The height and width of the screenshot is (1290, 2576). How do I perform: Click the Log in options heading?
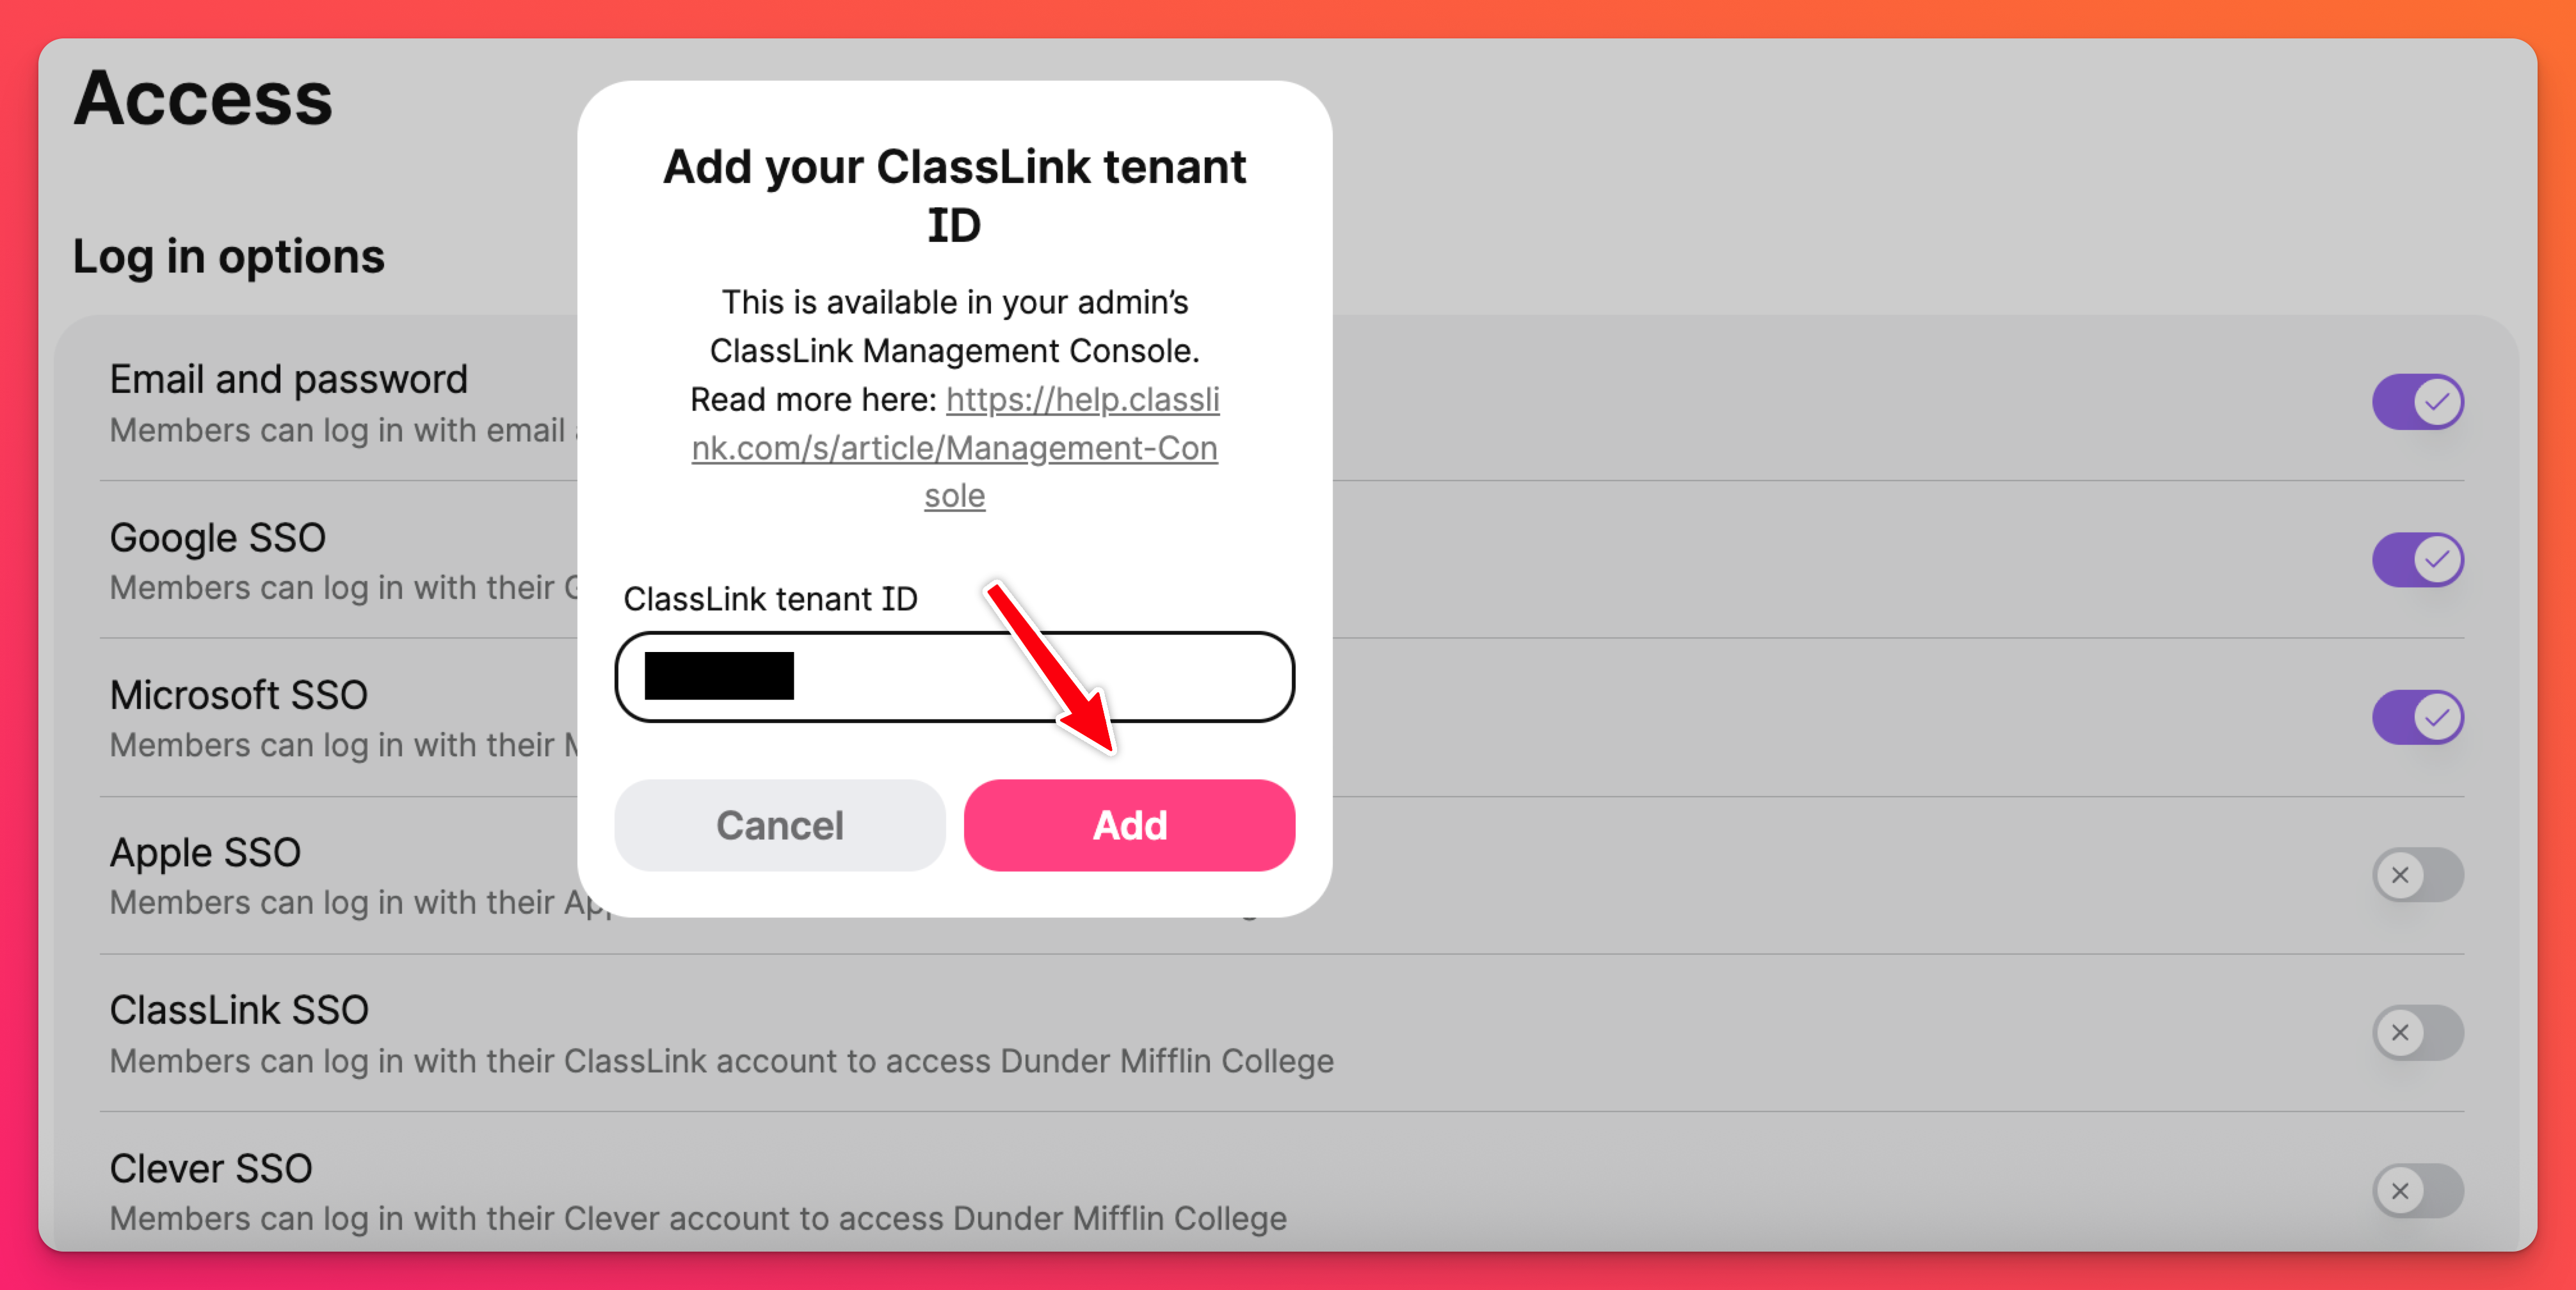click(229, 256)
